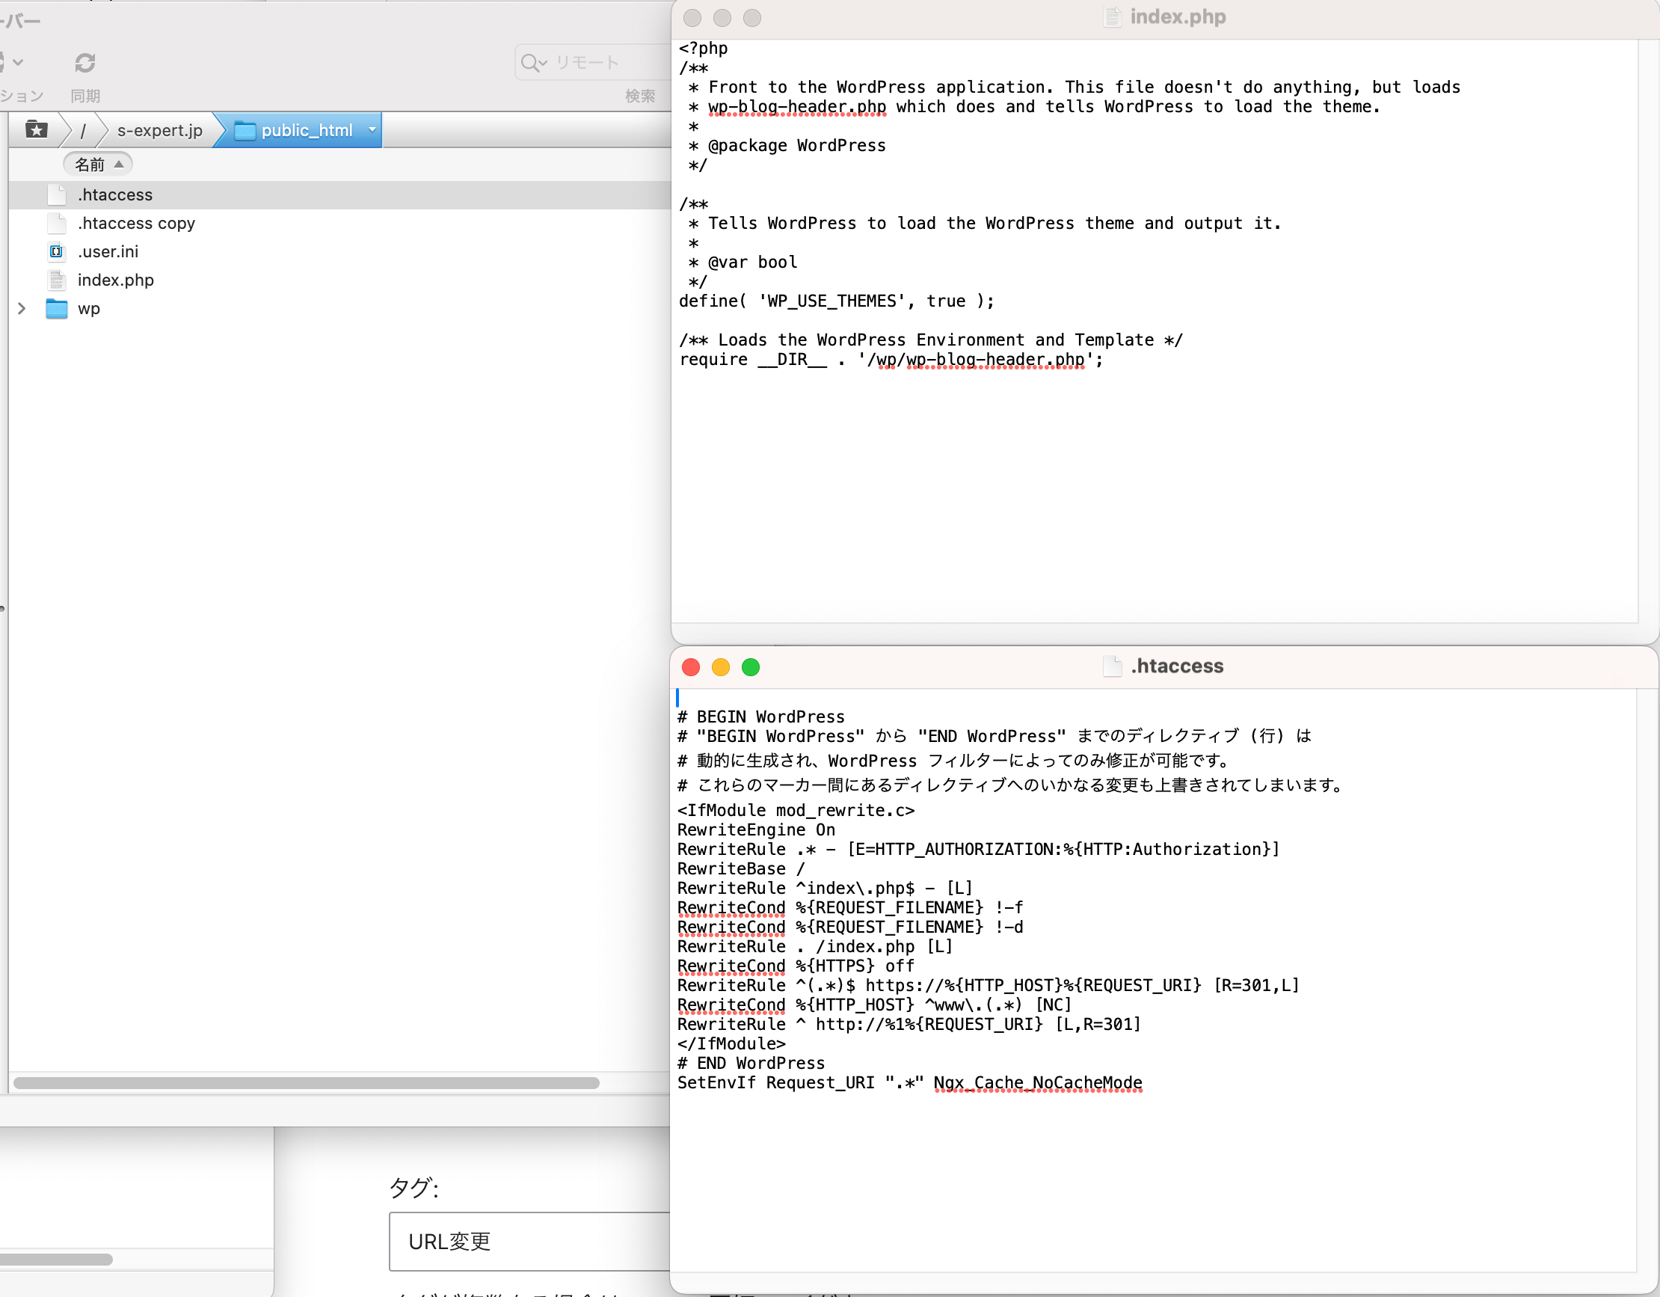Click the wp folder icon
The width and height of the screenshot is (1660, 1297).
pyautogui.click(x=57, y=309)
